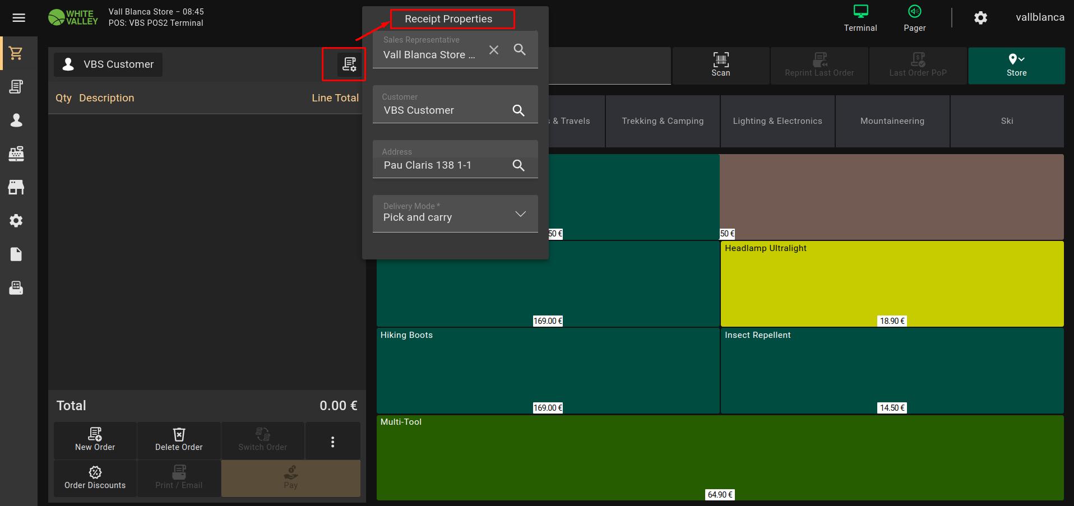
Task: Click the shopping cart sidebar icon
Action: pyautogui.click(x=16, y=53)
